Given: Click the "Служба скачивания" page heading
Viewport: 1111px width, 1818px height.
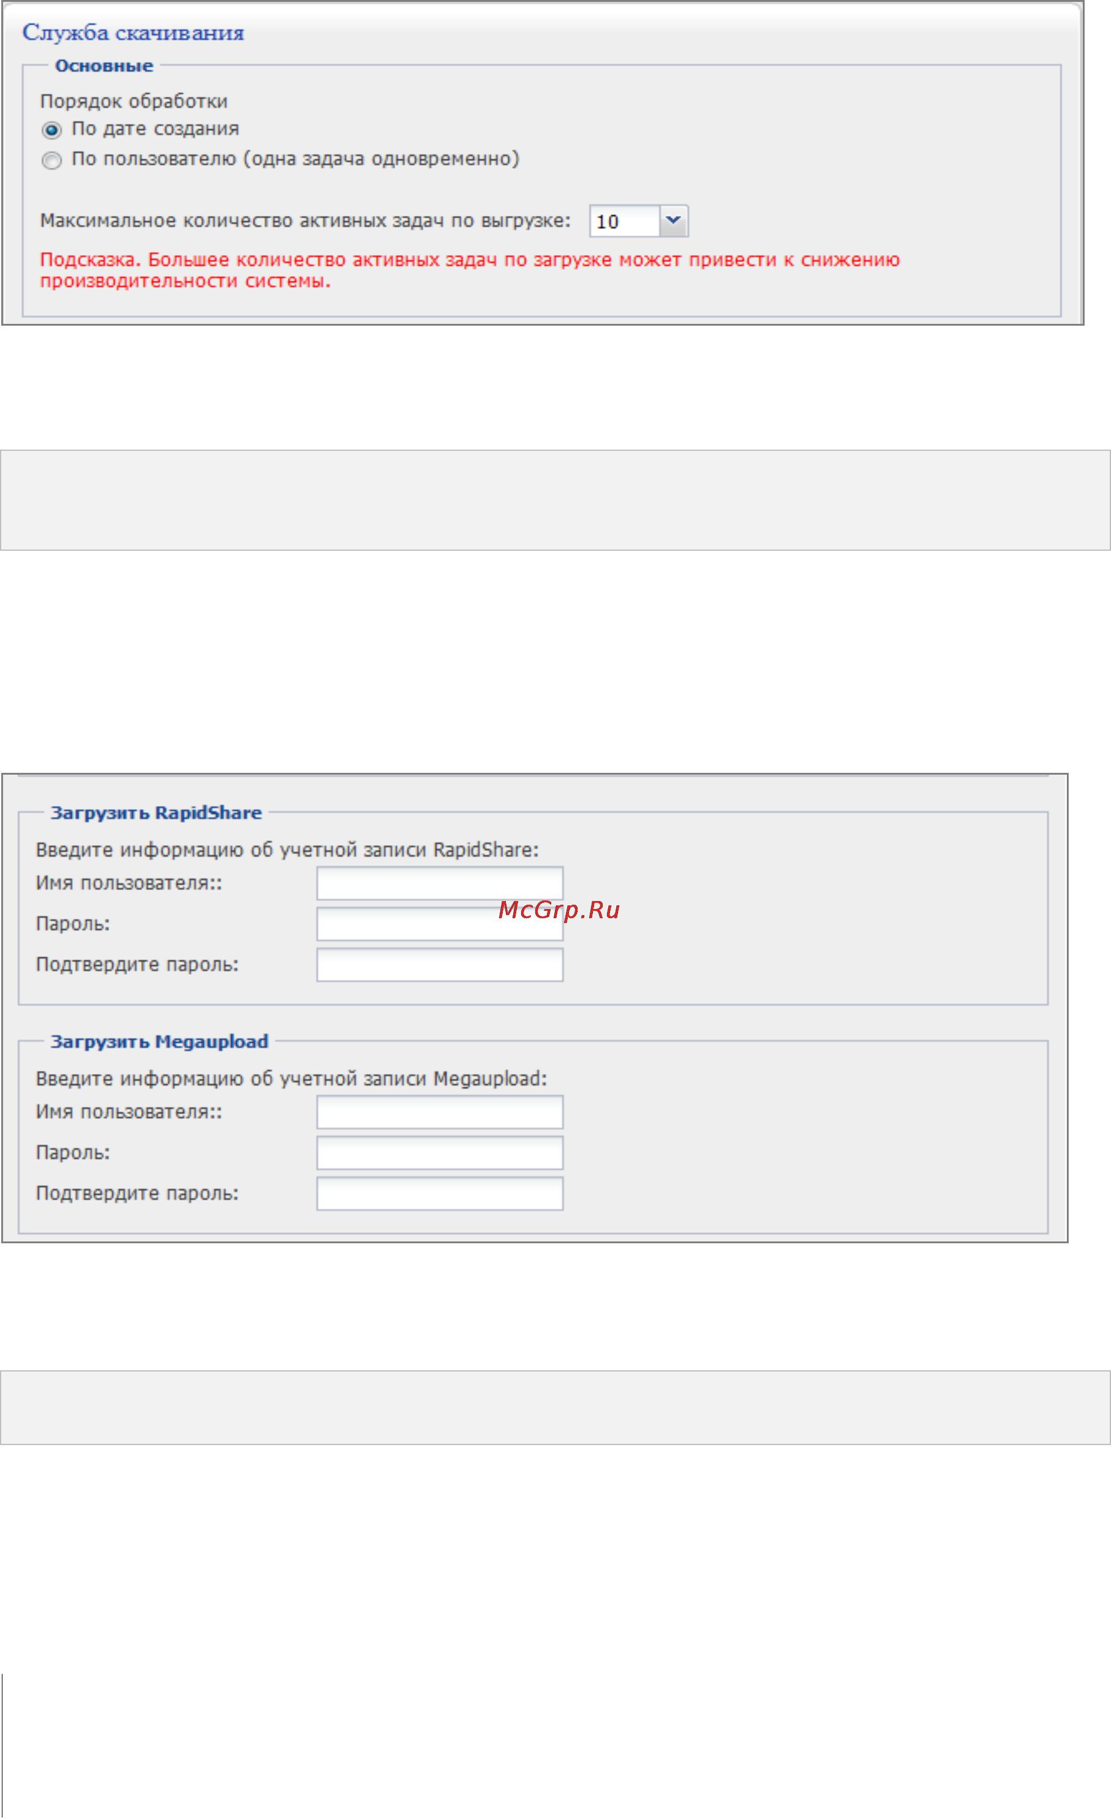Looking at the screenshot, I should point(133,33).
